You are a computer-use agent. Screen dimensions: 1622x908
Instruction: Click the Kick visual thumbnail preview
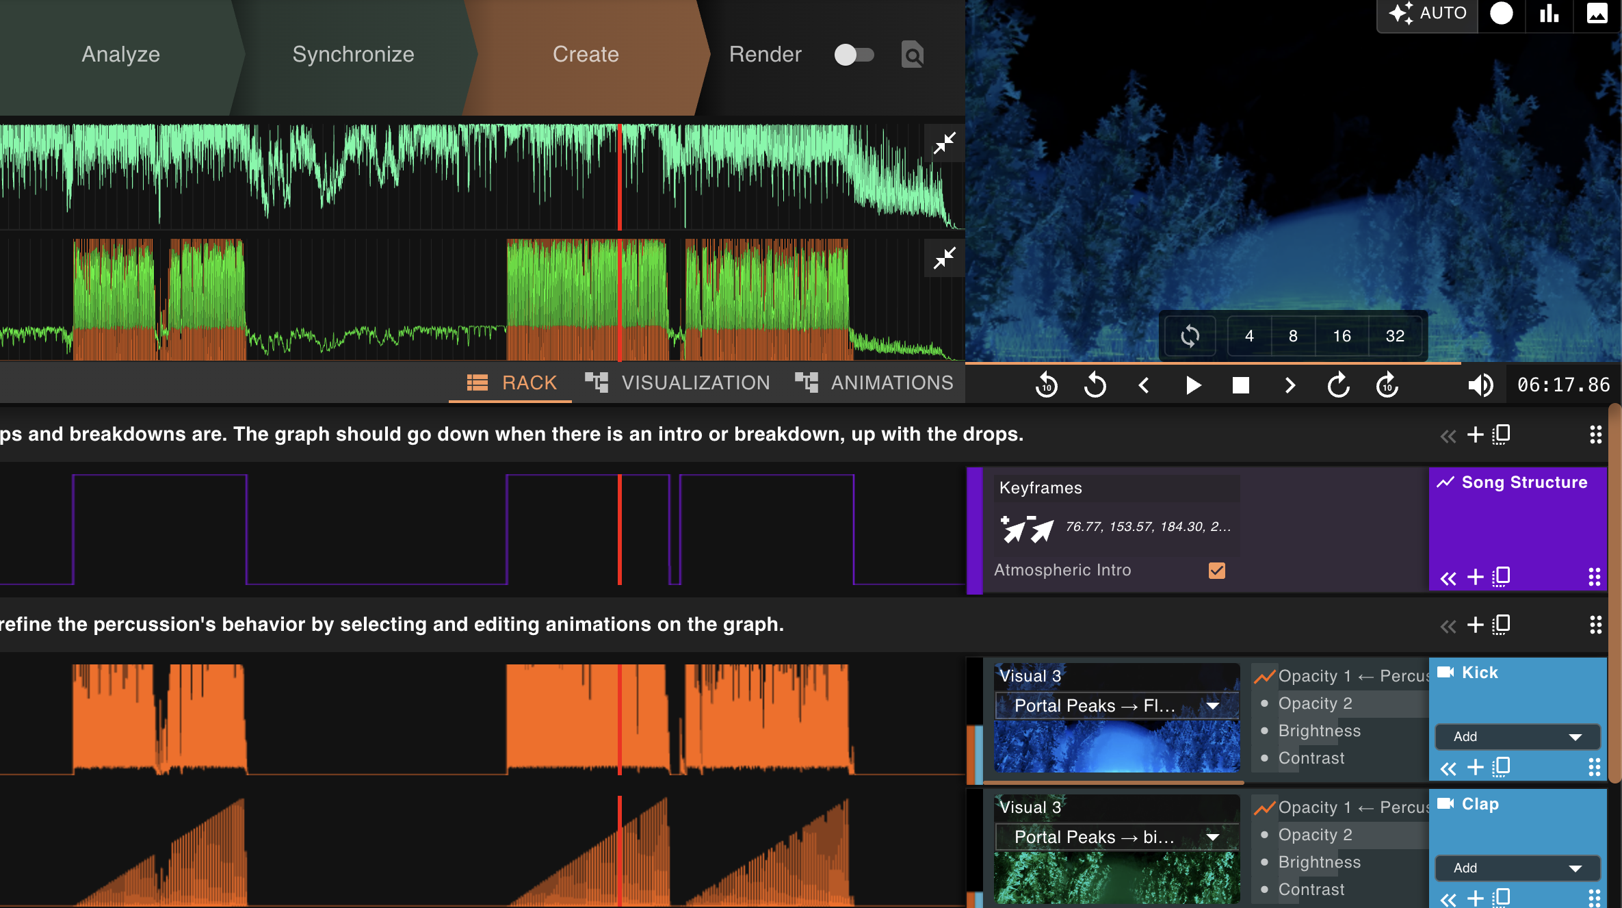(1116, 746)
